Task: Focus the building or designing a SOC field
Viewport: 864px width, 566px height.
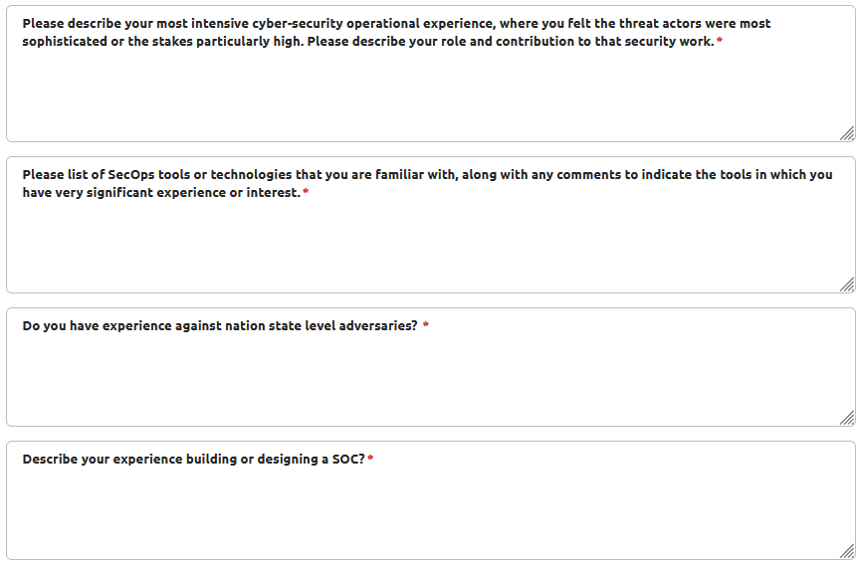Action: [431, 500]
